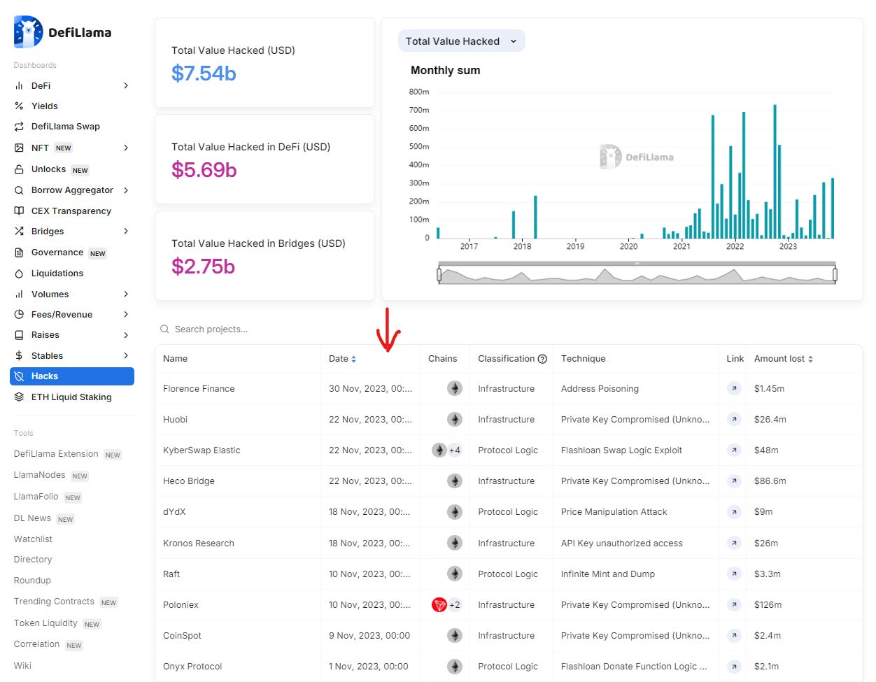Screen dimensions: 876x682
Task: Open the DL News link
Action: [x=32, y=518]
